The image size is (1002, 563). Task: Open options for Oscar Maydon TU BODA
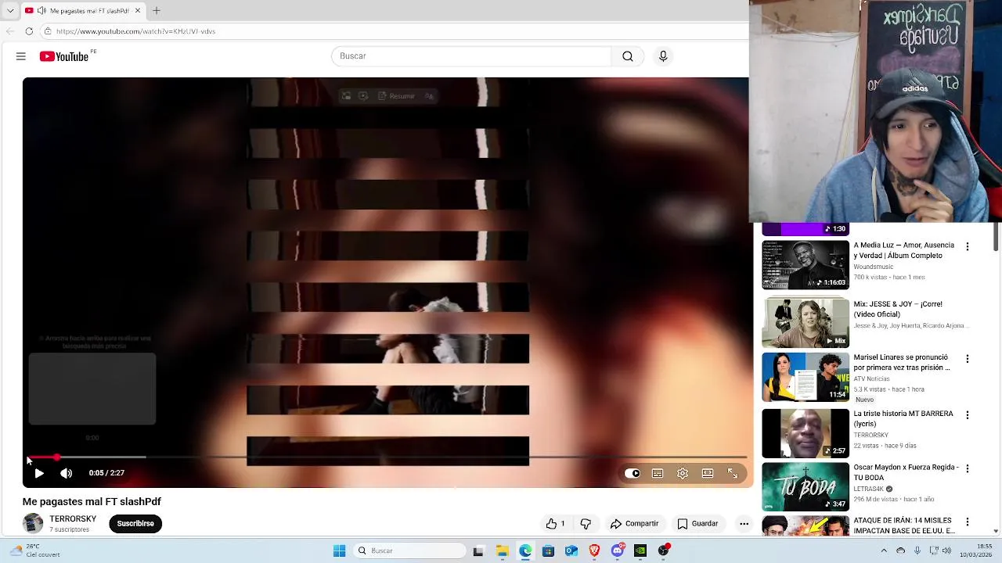click(968, 468)
